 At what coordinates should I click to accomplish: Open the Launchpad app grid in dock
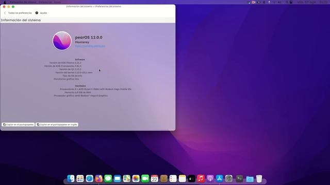(80, 178)
